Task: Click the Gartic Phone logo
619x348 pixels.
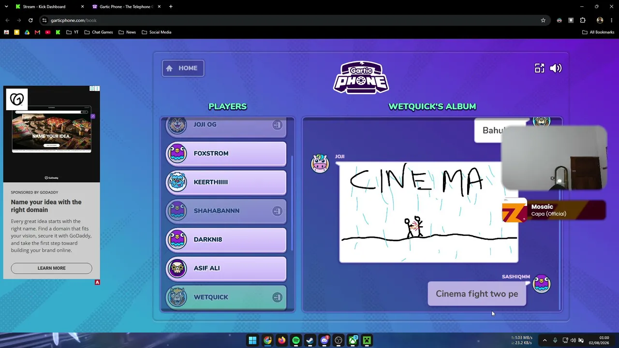Action: coord(361,77)
